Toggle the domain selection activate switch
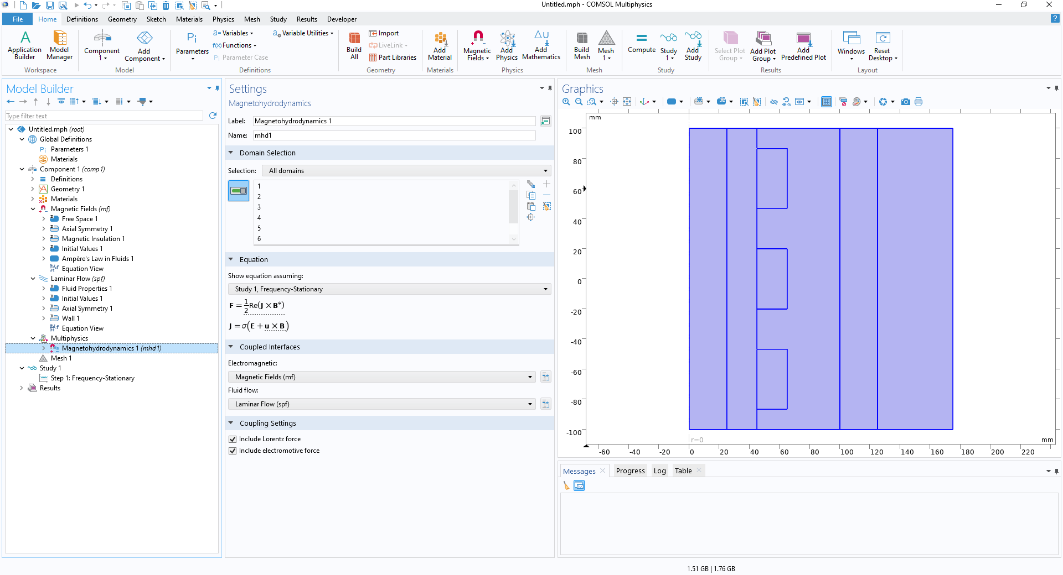Screen dimensions: 1063x575 pos(239,191)
